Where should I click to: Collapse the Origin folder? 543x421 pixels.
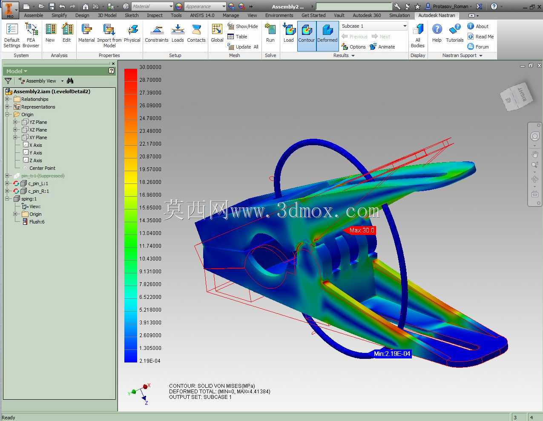(7, 115)
